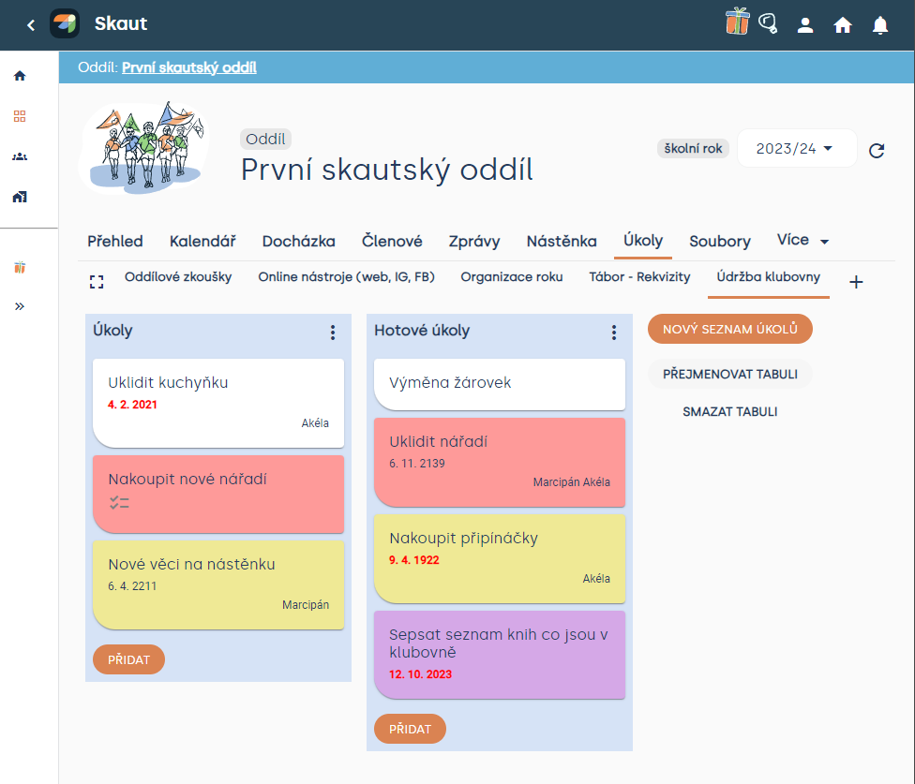Click the Hotové úkoly list title
Screen dimensions: 915x784
click(x=422, y=331)
